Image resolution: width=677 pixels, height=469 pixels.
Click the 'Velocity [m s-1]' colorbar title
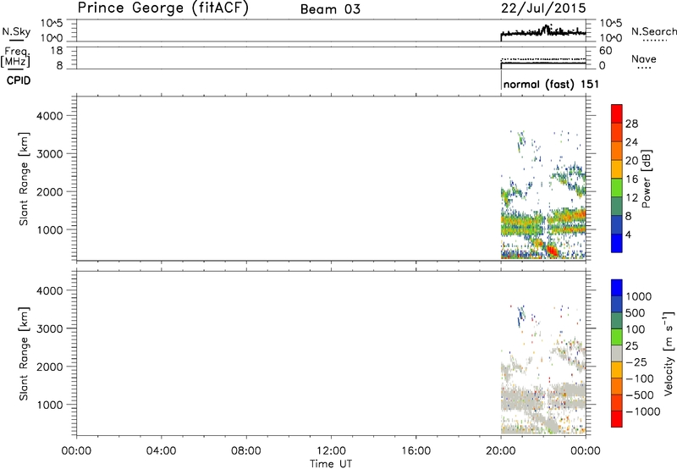tap(669, 354)
